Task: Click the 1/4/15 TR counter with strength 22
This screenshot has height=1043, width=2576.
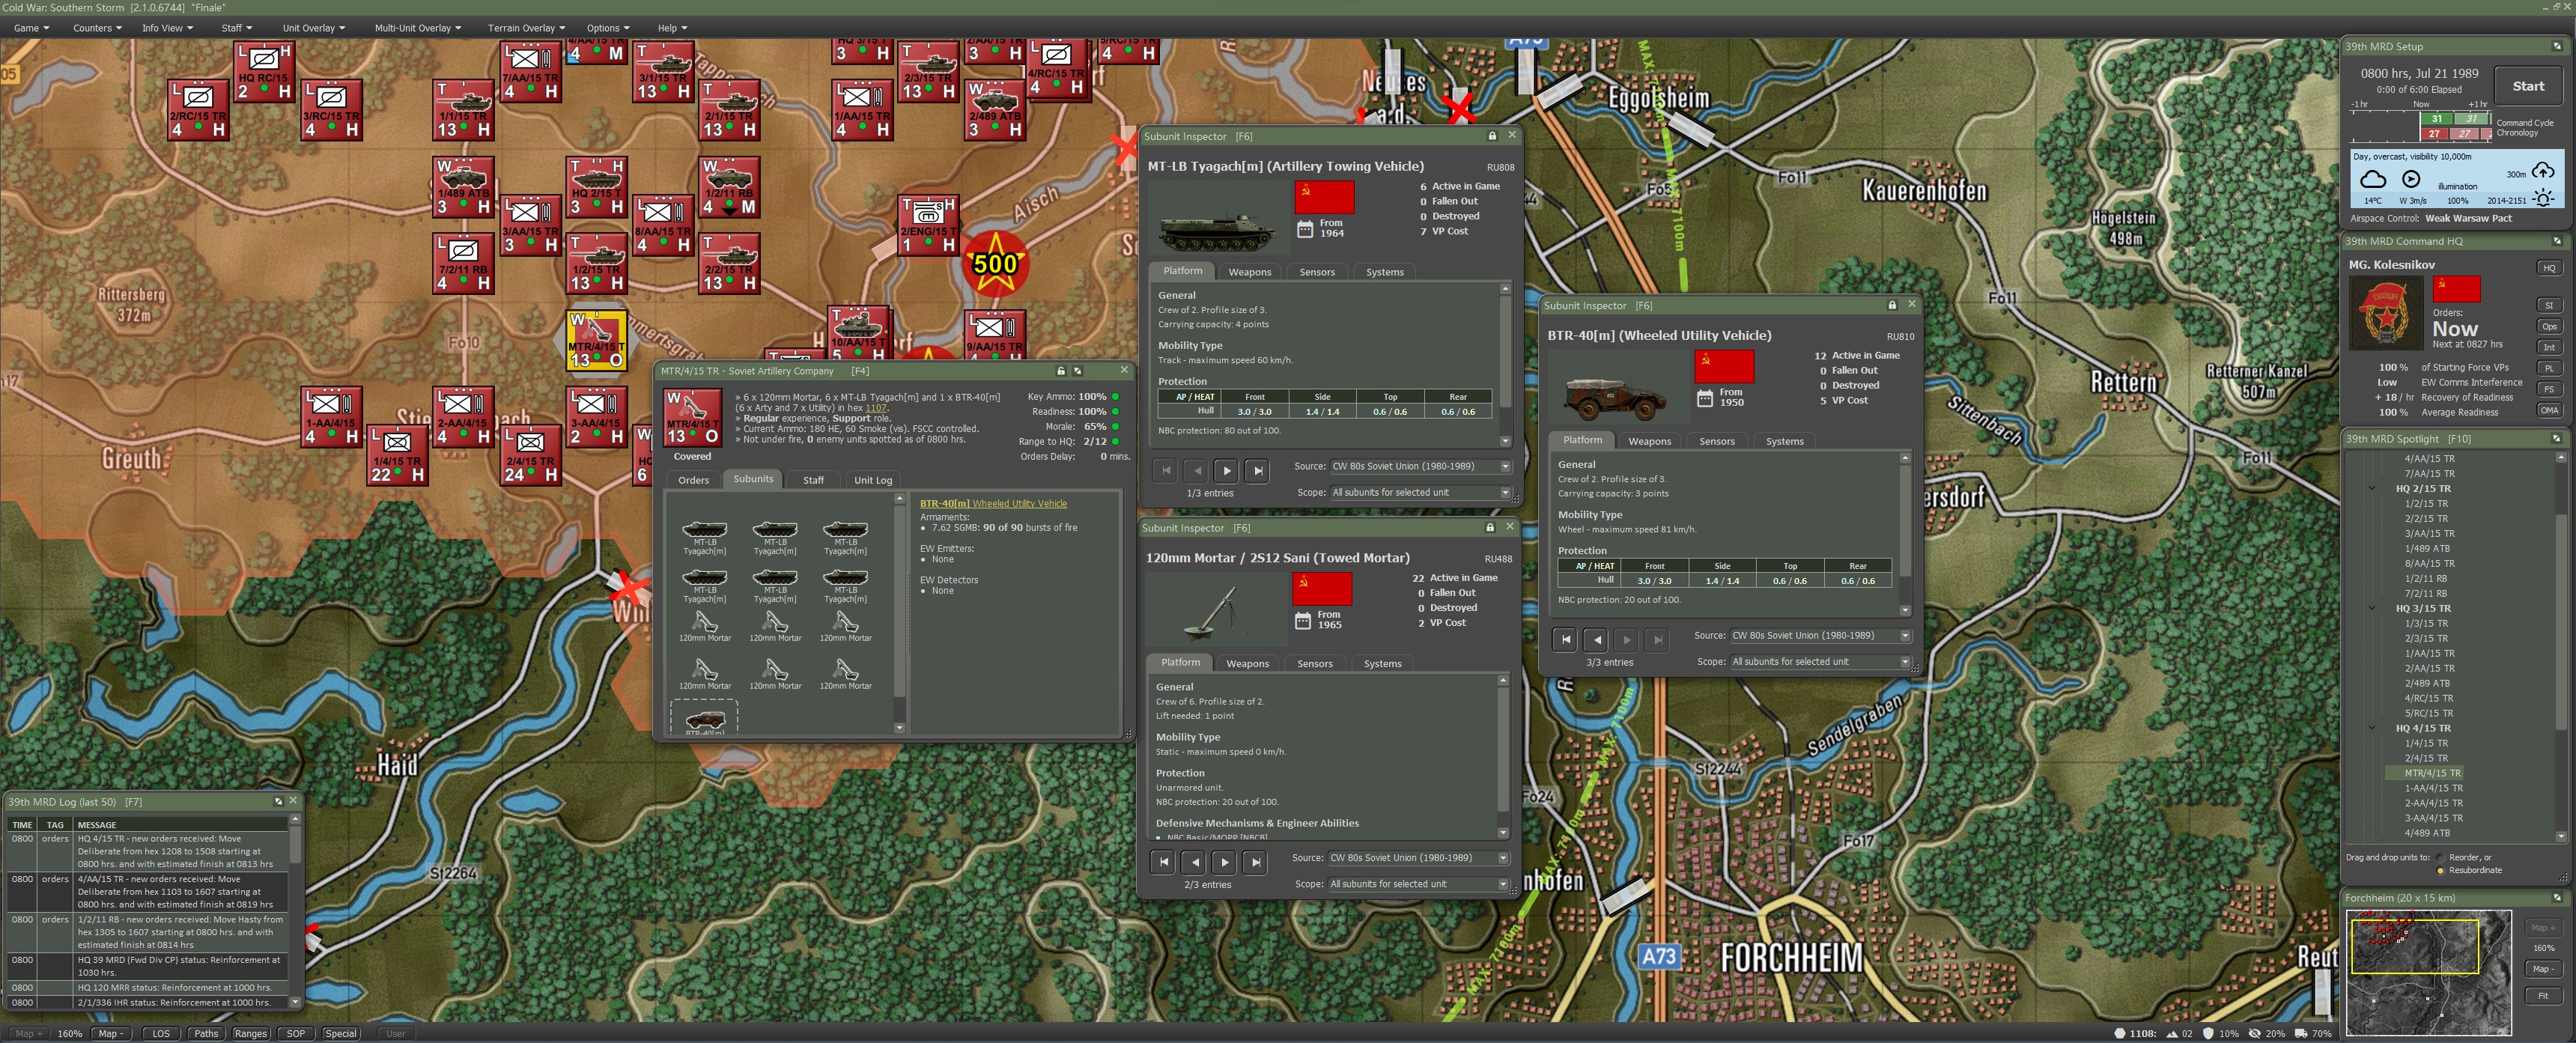Action: (x=398, y=455)
